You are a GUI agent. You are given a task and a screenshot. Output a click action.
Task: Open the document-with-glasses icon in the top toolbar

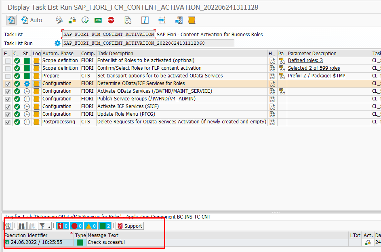pos(128,20)
